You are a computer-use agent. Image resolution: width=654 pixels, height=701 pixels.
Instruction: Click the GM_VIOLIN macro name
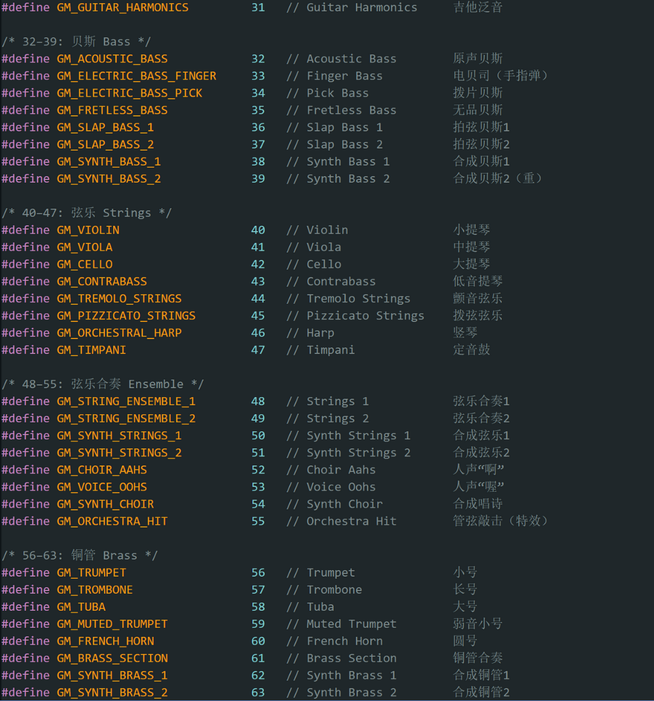click(88, 230)
